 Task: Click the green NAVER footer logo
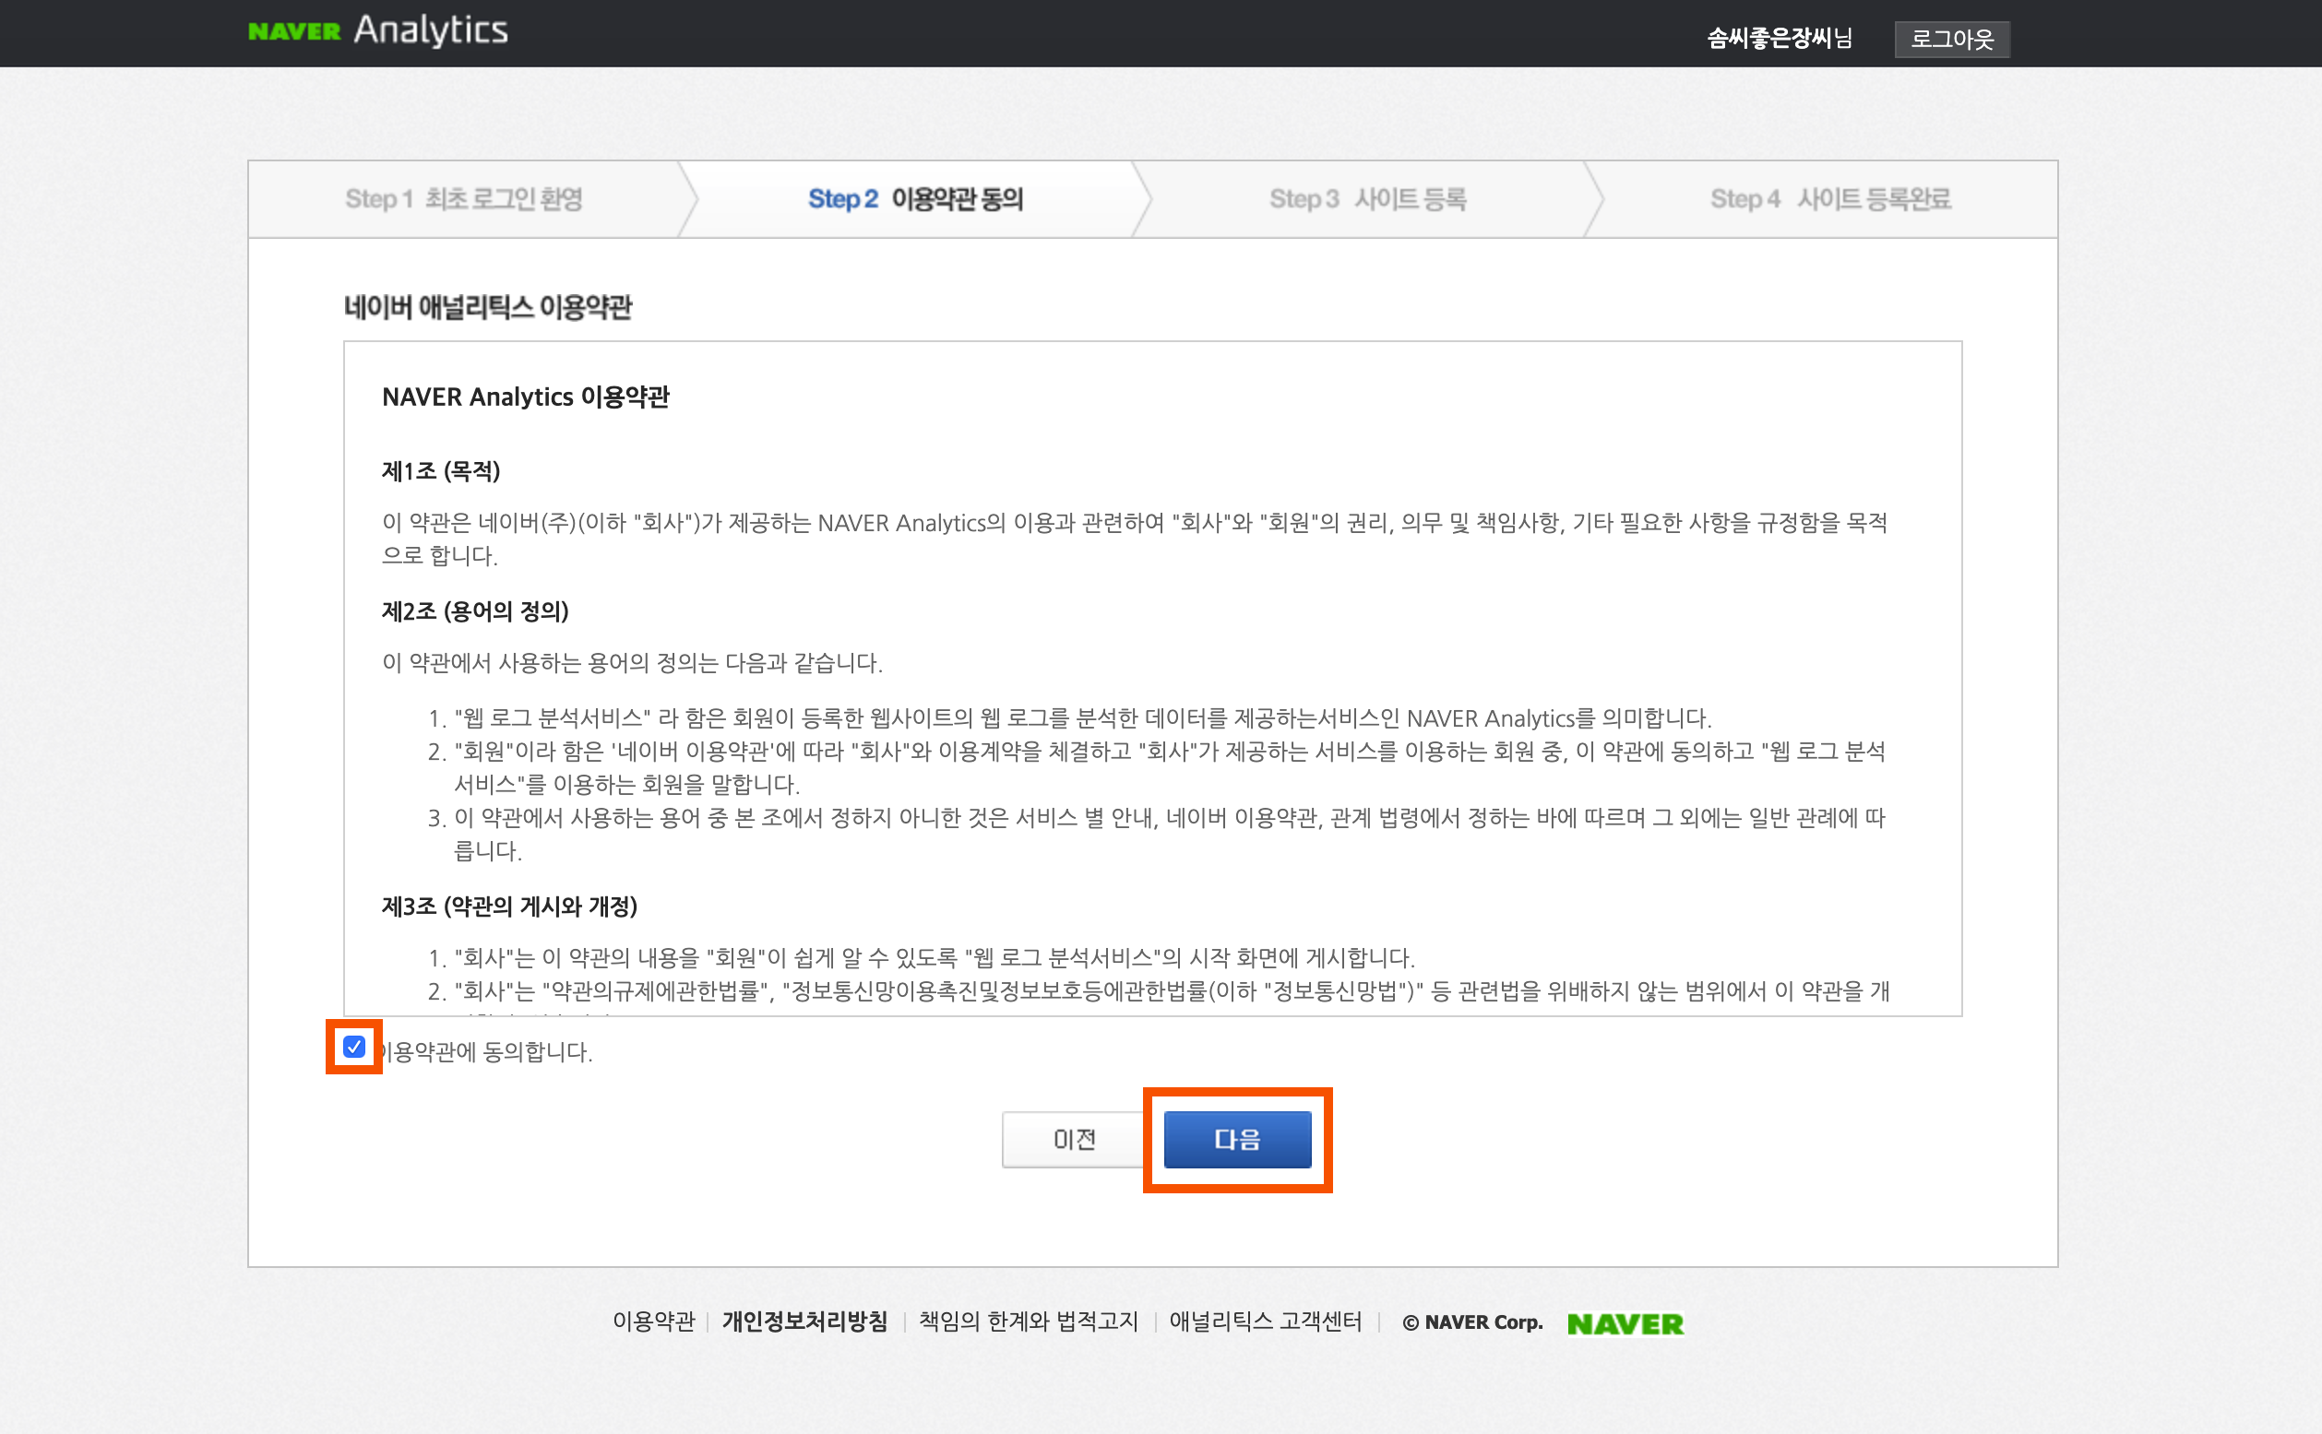tap(1625, 1323)
